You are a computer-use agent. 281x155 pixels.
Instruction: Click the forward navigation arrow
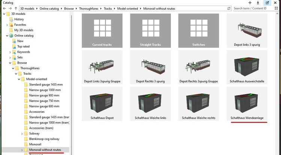pyautogui.click(x=10, y=8)
